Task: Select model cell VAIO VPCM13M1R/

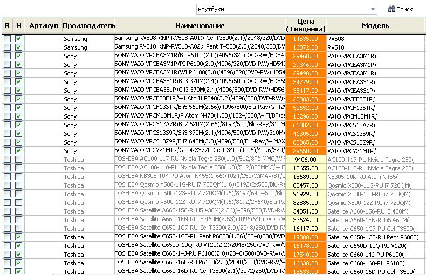Action: point(375,116)
